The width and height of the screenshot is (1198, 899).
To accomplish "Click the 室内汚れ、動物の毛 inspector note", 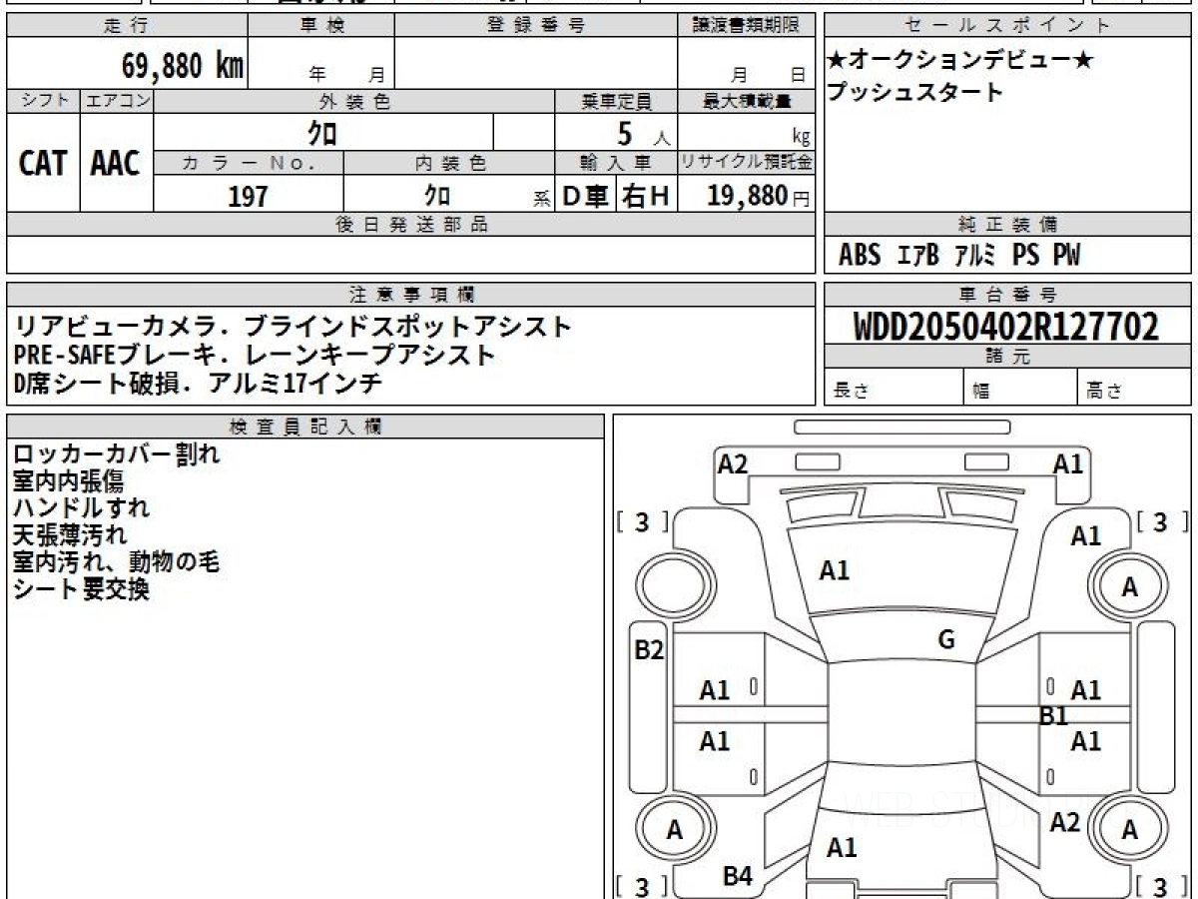I will (116, 561).
